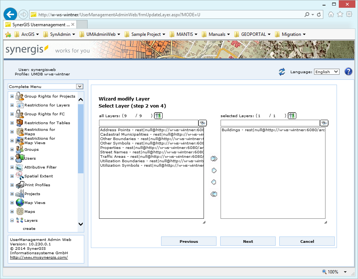Click the blue refresh arrows icon
Image resolution: width=358 pixels, height=279 pixels.
point(282,72)
